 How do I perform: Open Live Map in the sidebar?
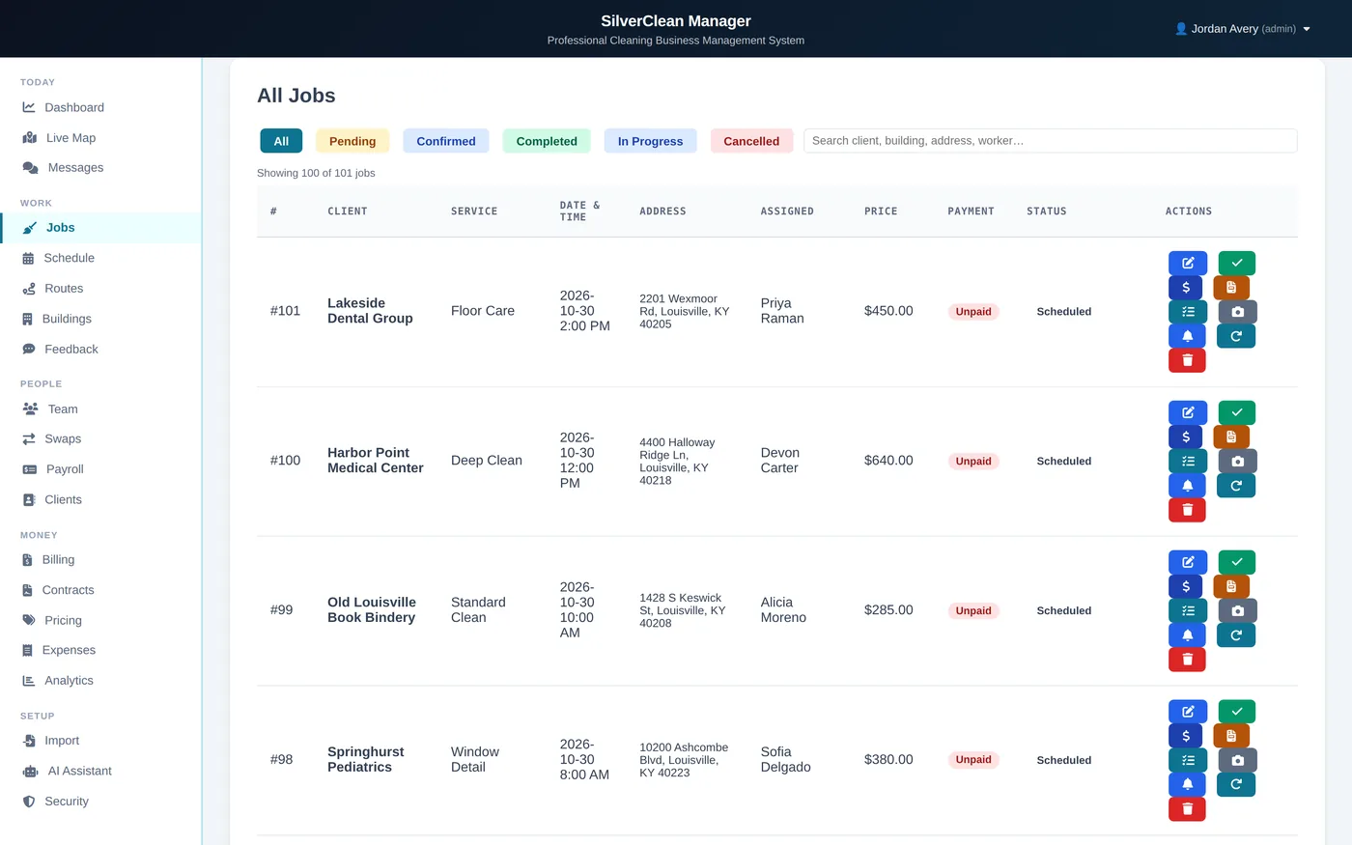pos(100,138)
